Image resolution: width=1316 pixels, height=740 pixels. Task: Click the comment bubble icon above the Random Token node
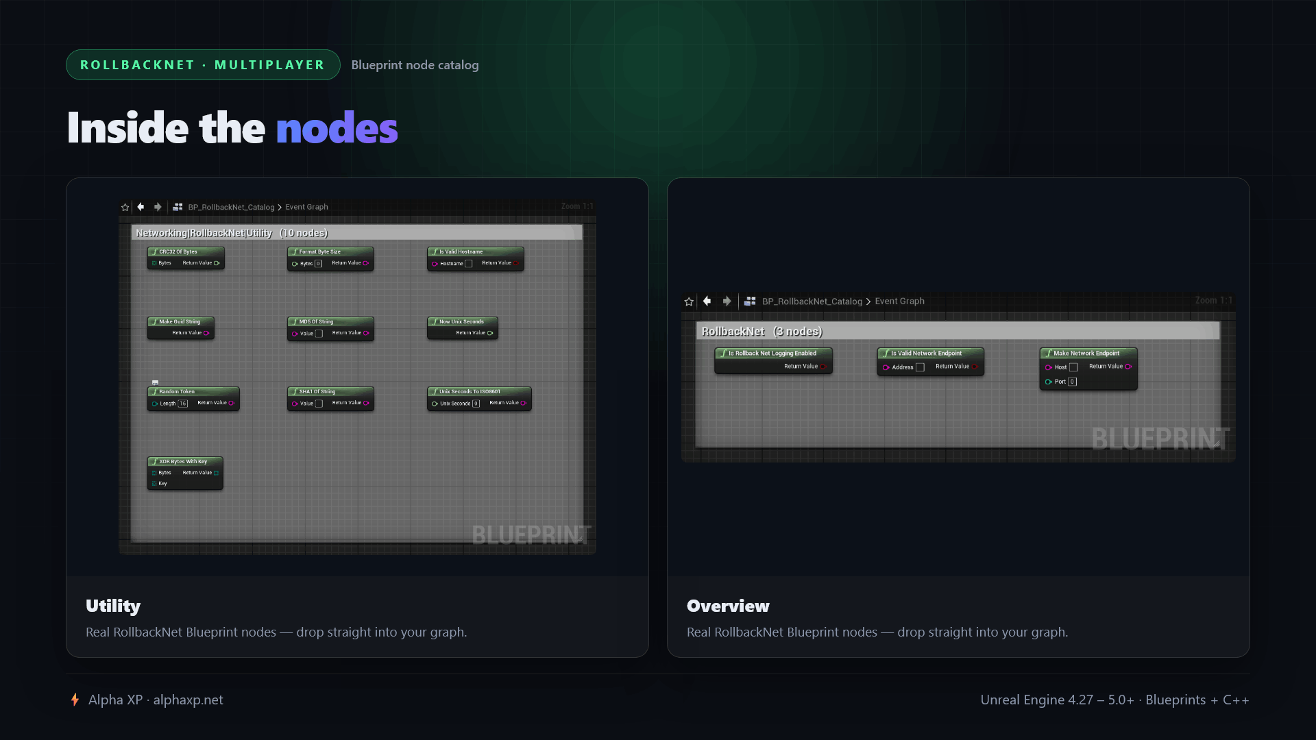[155, 382]
